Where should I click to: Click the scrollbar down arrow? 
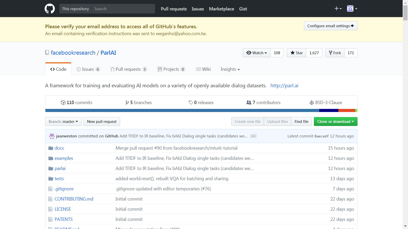[x=405, y=226]
